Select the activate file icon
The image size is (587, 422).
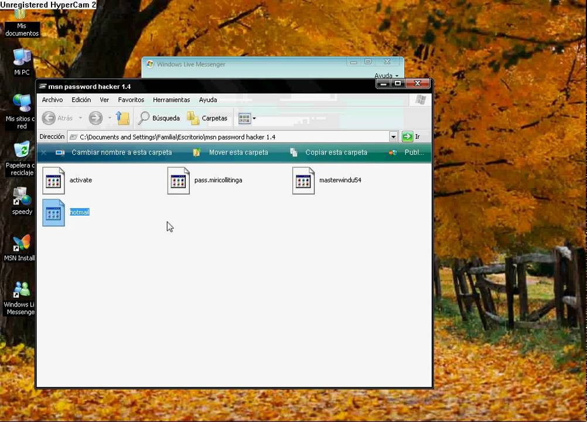click(x=53, y=181)
